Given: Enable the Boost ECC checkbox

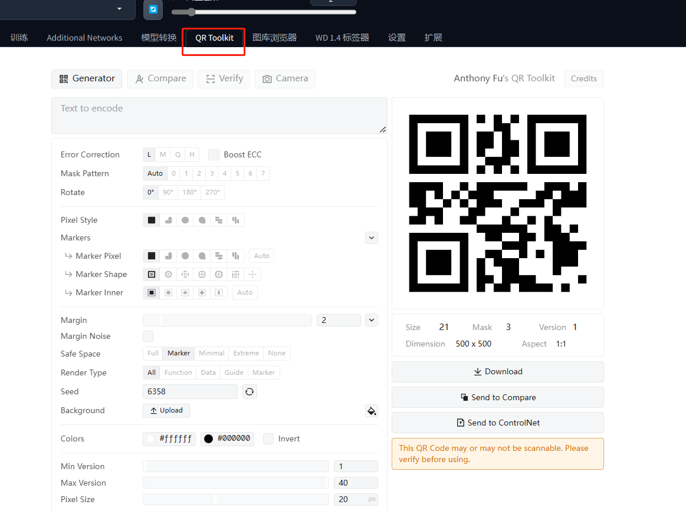Looking at the screenshot, I should point(214,155).
